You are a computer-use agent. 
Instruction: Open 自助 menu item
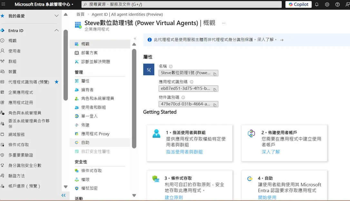pyautogui.click(x=100, y=142)
